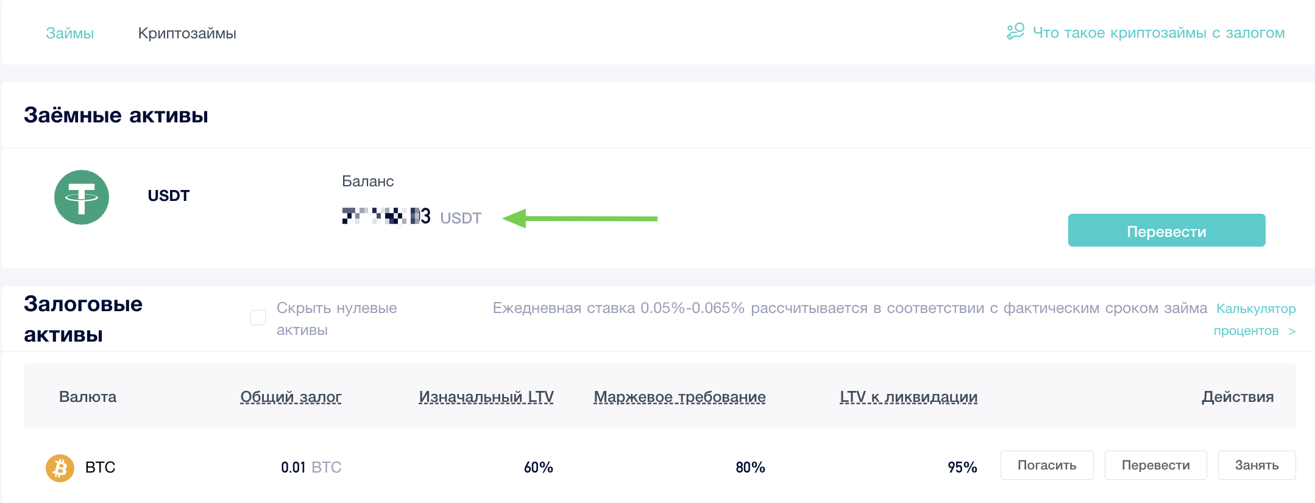Click the teal Перевести button for USDT
This screenshot has height=503, width=1315.
point(1166,230)
